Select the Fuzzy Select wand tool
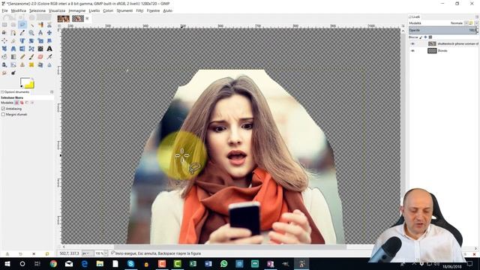The image size is (480, 270). point(31,25)
